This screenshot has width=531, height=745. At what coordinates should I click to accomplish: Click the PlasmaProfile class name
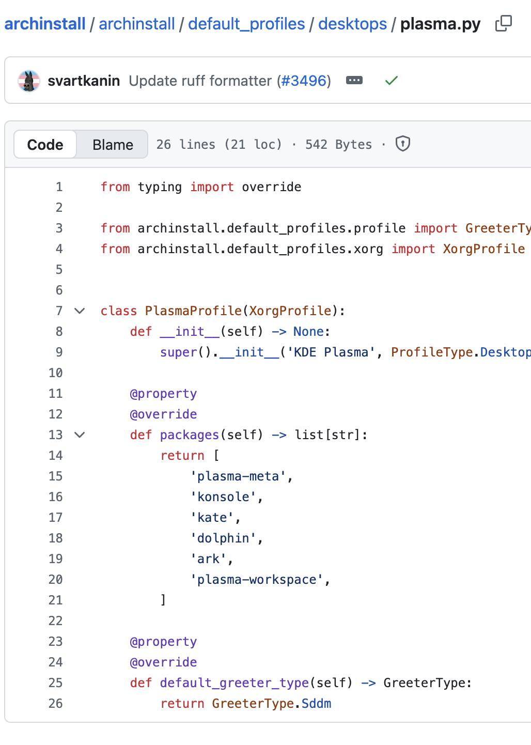(x=193, y=311)
